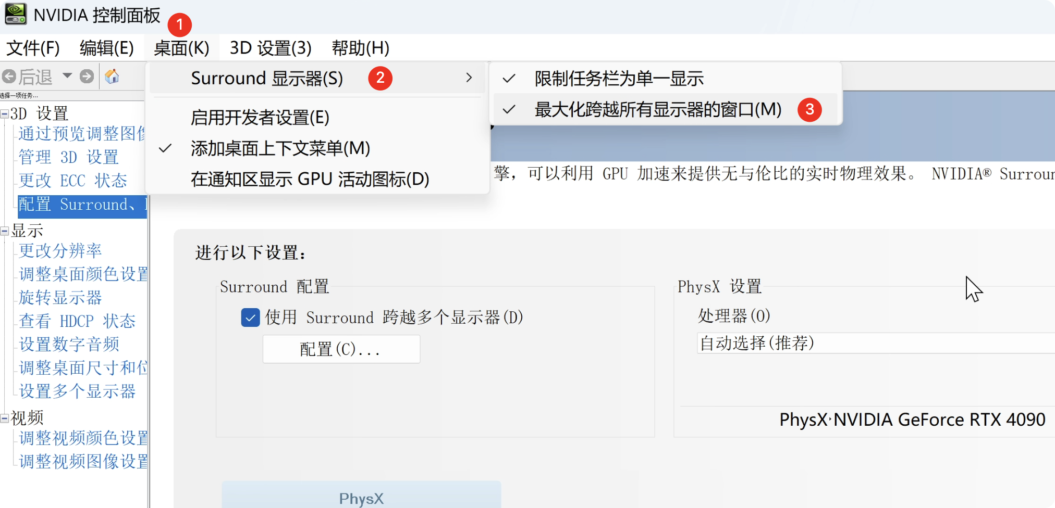
Task: Open the 3D 设置(3) menu
Action: pyautogui.click(x=271, y=48)
